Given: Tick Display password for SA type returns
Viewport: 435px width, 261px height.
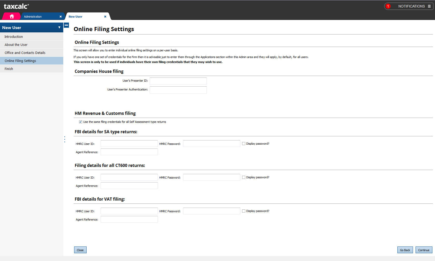Looking at the screenshot, I should [x=244, y=144].
